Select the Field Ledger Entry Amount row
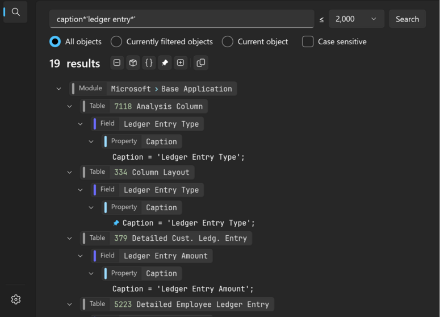The height and width of the screenshot is (317, 440). (152, 256)
